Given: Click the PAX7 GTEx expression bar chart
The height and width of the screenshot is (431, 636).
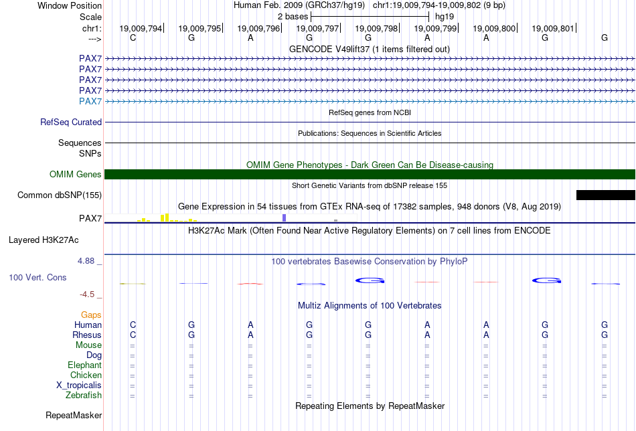Looking at the screenshot, I should coord(230,218).
